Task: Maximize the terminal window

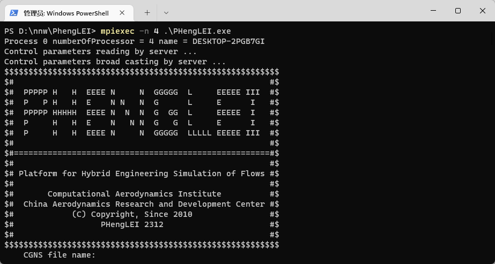Action: (458, 11)
